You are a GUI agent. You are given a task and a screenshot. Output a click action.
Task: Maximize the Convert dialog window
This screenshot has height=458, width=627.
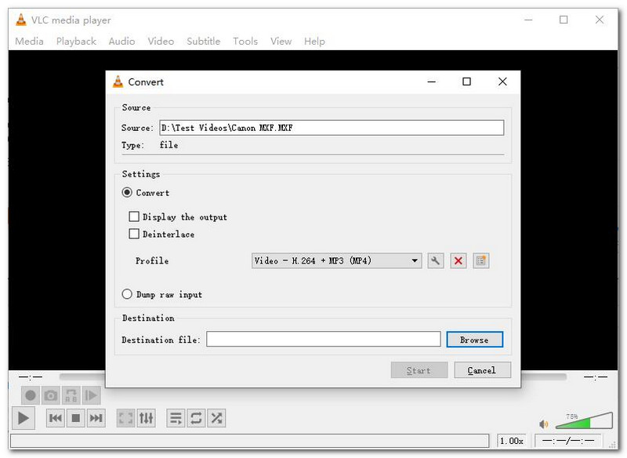[466, 82]
